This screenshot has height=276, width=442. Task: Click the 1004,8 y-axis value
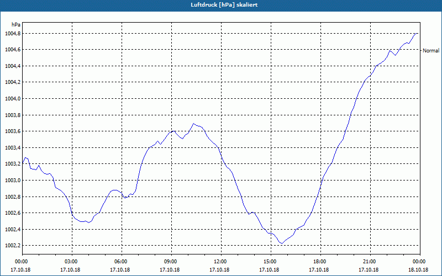pyautogui.click(x=13, y=34)
